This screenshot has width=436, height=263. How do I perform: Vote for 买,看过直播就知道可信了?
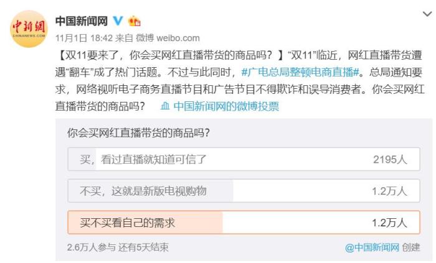click(143, 159)
